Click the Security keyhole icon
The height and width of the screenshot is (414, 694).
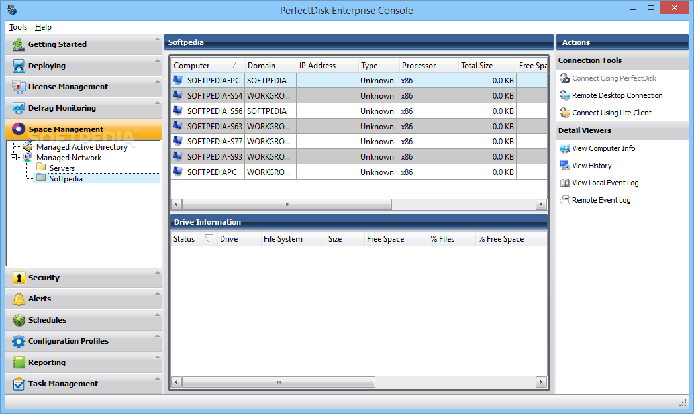tap(19, 278)
